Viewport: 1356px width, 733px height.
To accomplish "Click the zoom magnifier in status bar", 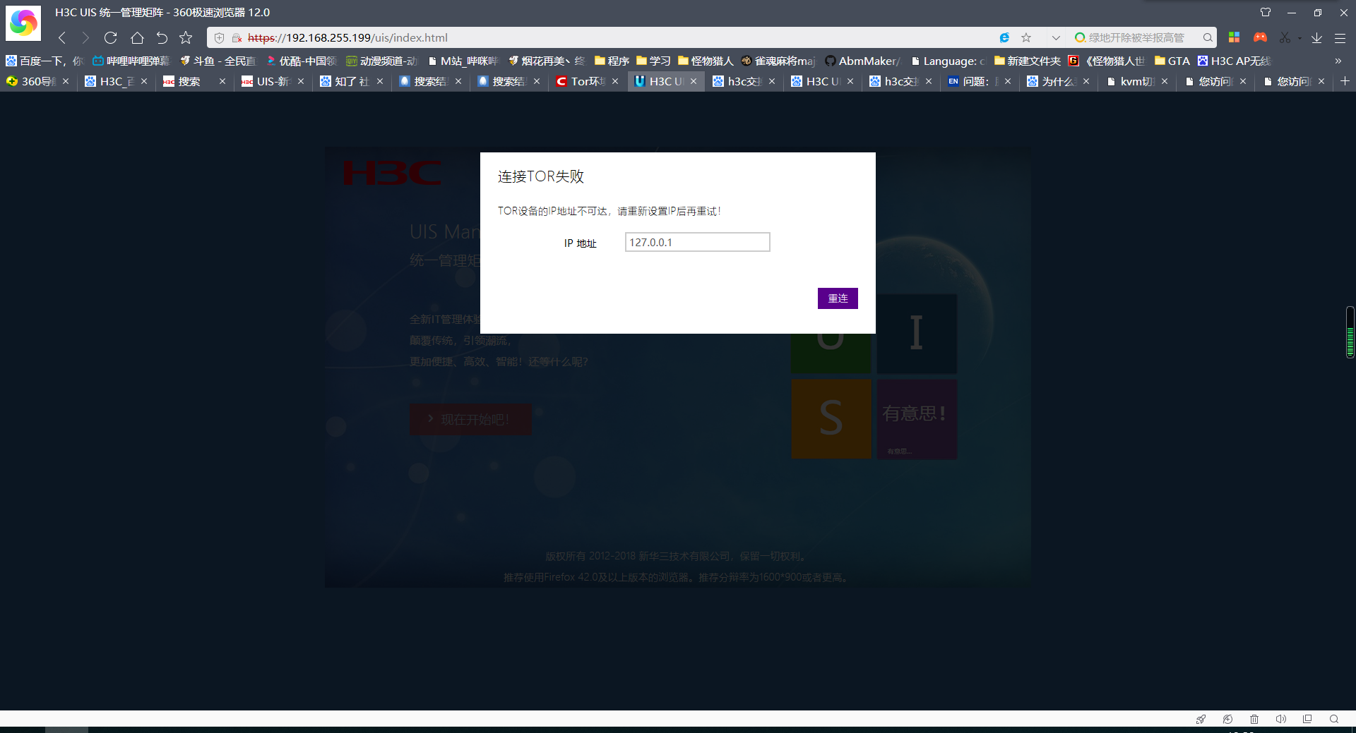I will pos(1334,719).
